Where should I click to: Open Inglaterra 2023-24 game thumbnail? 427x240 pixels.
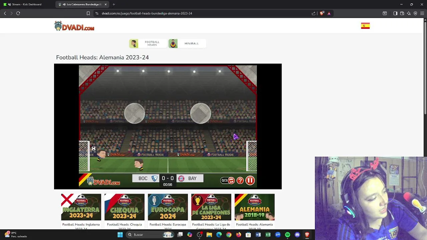(81, 207)
